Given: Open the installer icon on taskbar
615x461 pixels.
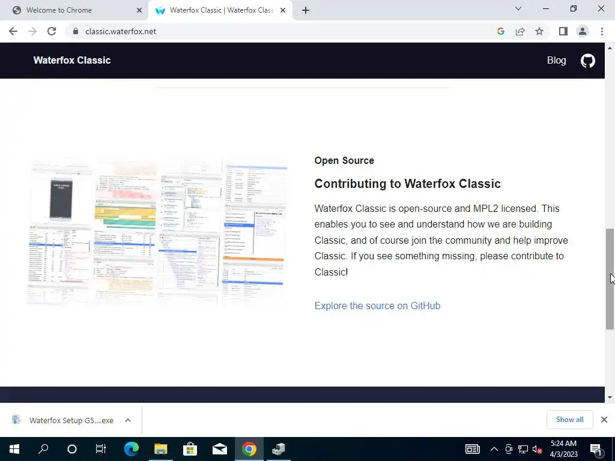Looking at the screenshot, I should 279,449.
